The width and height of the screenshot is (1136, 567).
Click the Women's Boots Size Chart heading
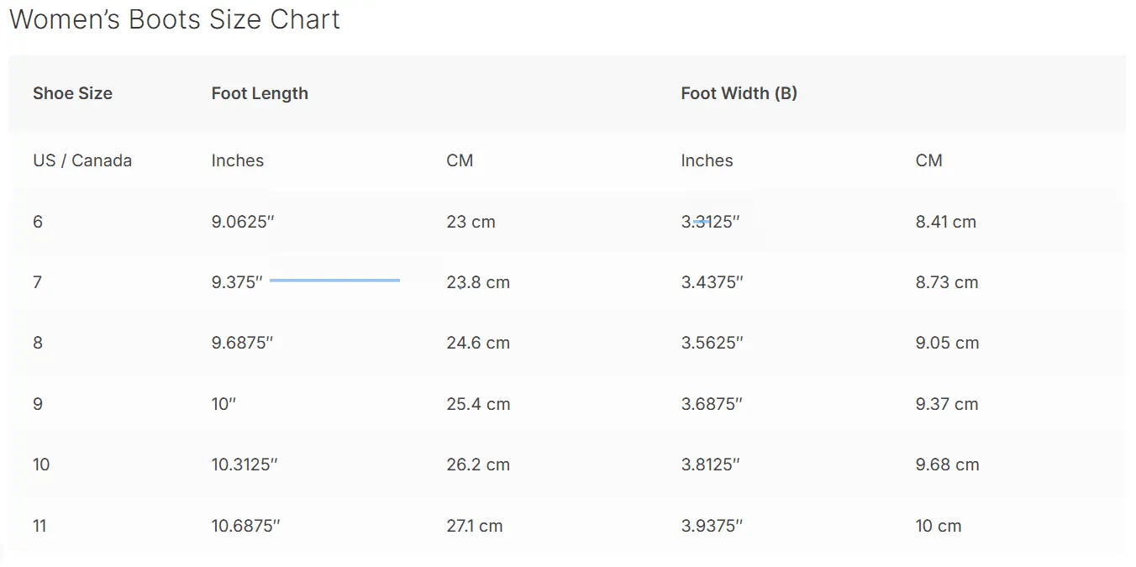[x=175, y=19]
